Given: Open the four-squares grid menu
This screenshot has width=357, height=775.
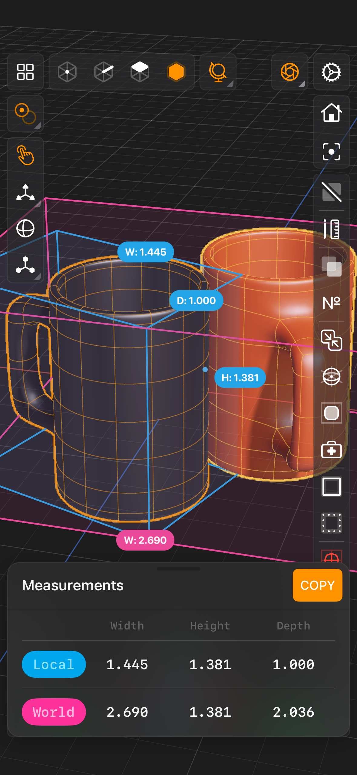Looking at the screenshot, I should (x=25, y=72).
